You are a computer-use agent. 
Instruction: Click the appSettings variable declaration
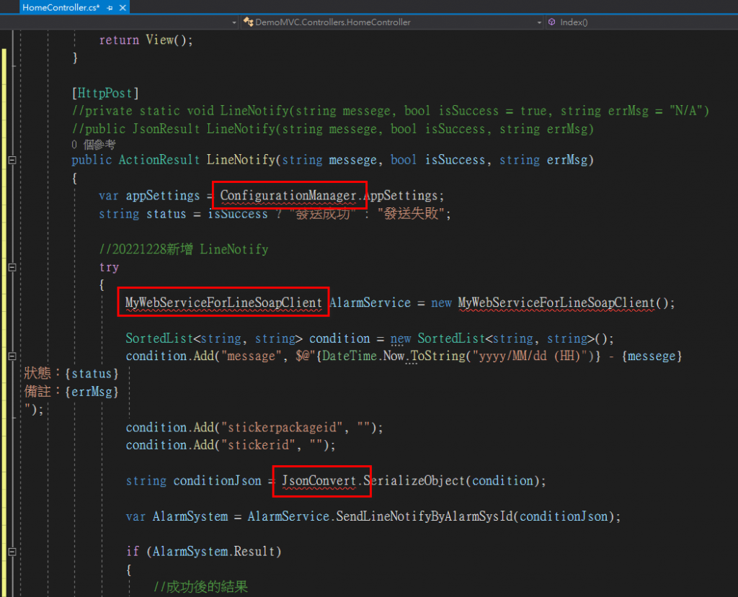163,196
